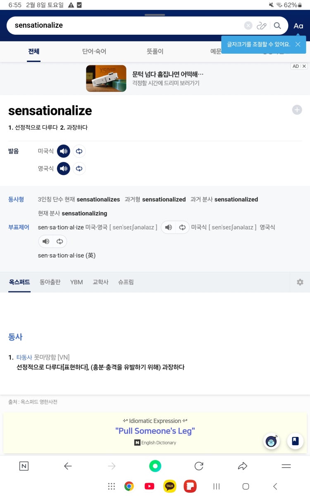Dismiss the font size adjustment tooltip
This screenshot has height=496, width=310.
pos(298,44)
